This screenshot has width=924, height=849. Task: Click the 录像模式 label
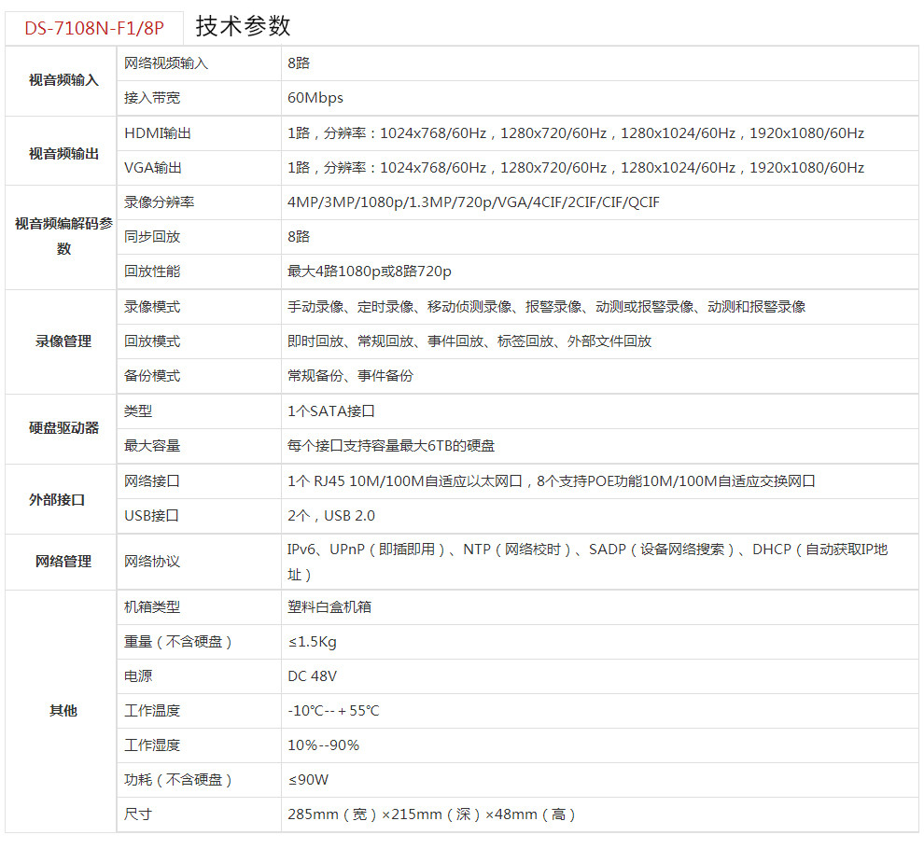pos(152,307)
